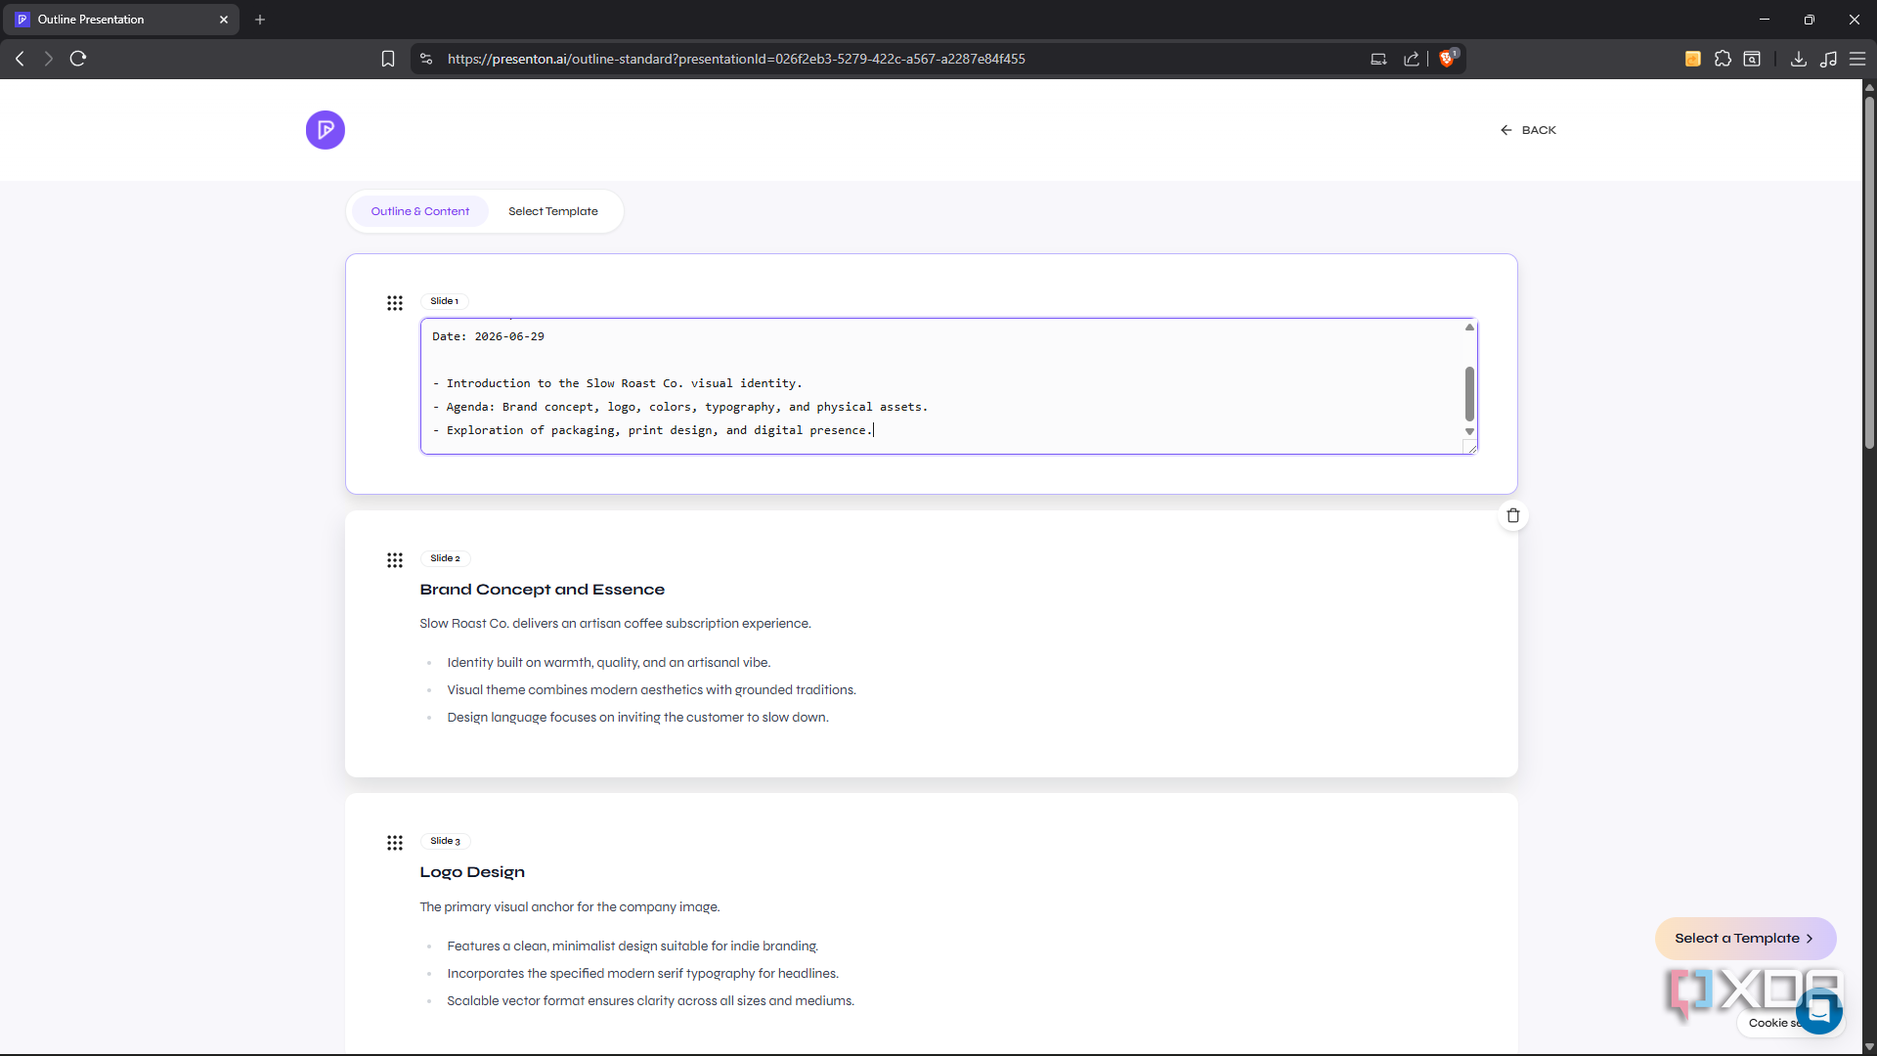The image size is (1877, 1056).
Task: Click the Select a Template button
Action: (x=1745, y=939)
